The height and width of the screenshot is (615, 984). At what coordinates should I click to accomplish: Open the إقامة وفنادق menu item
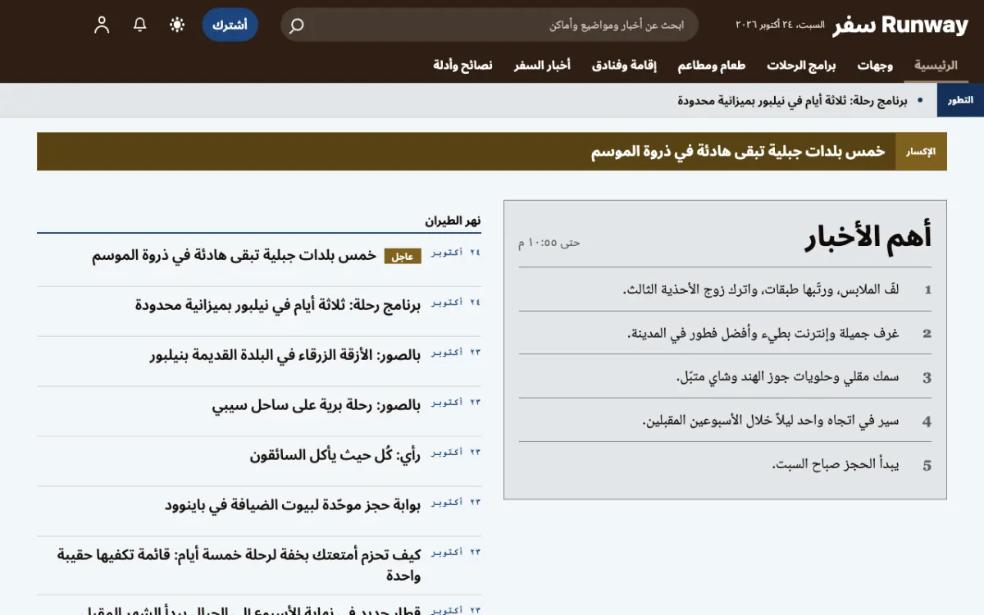coord(625,66)
